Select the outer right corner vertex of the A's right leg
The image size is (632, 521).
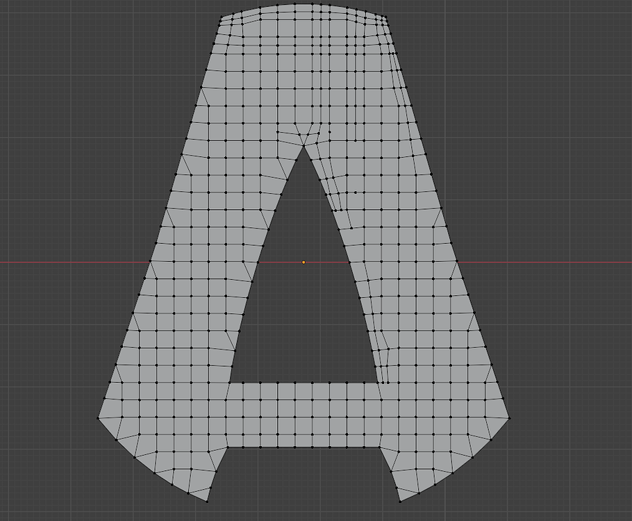pos(510,418)
